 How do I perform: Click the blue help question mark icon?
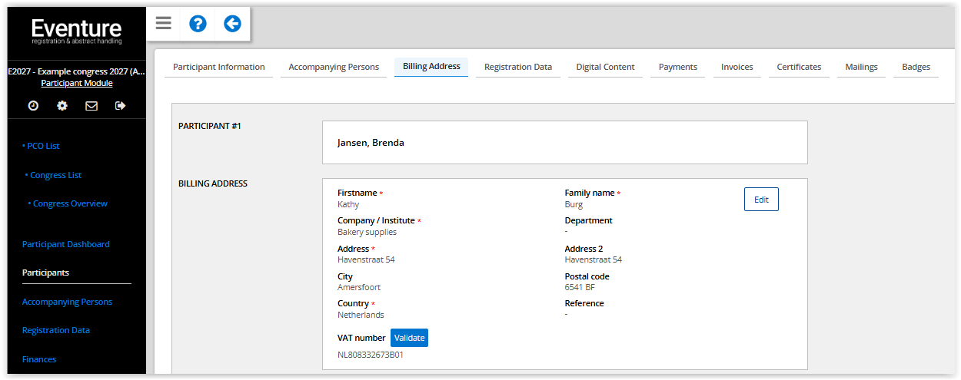click(198, 24)
